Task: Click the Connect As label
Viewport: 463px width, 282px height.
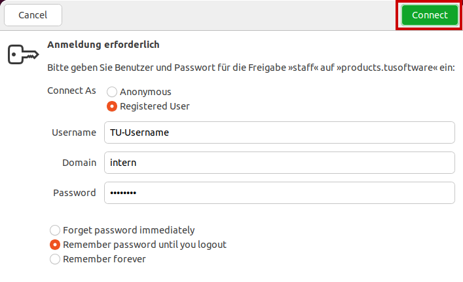Action: point(71,91)
